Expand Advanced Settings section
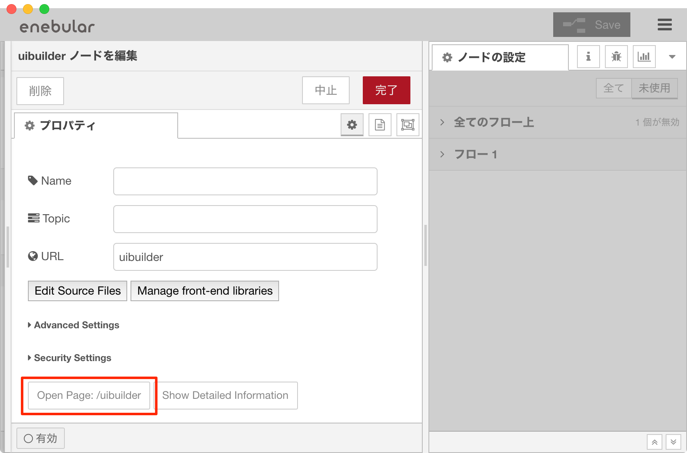Image resolution: width=687 pixels, height=453 pixels. (73, 325)
